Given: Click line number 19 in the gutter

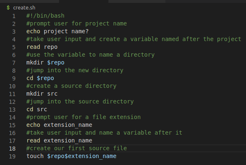Looking at the screenshot, I should 12,156.
